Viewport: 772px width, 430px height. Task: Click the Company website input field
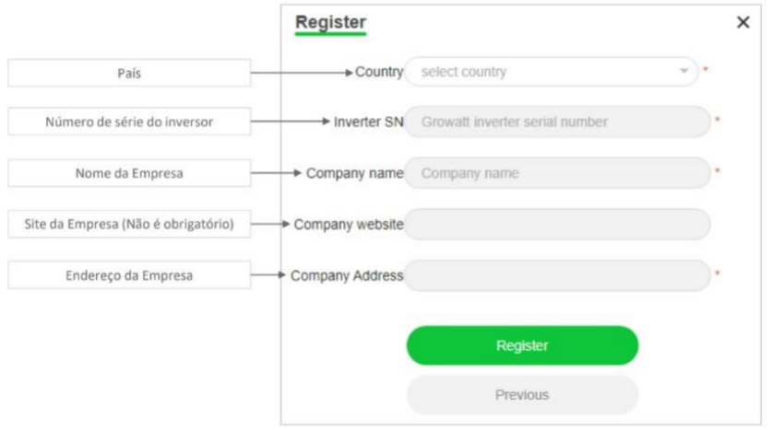coord(557,224)
